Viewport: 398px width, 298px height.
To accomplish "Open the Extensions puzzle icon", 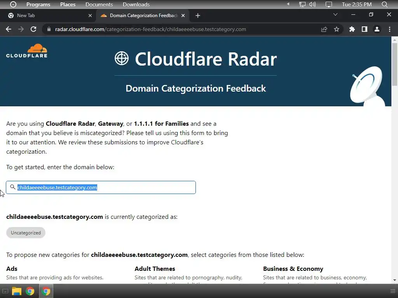I will click(352, 29).
